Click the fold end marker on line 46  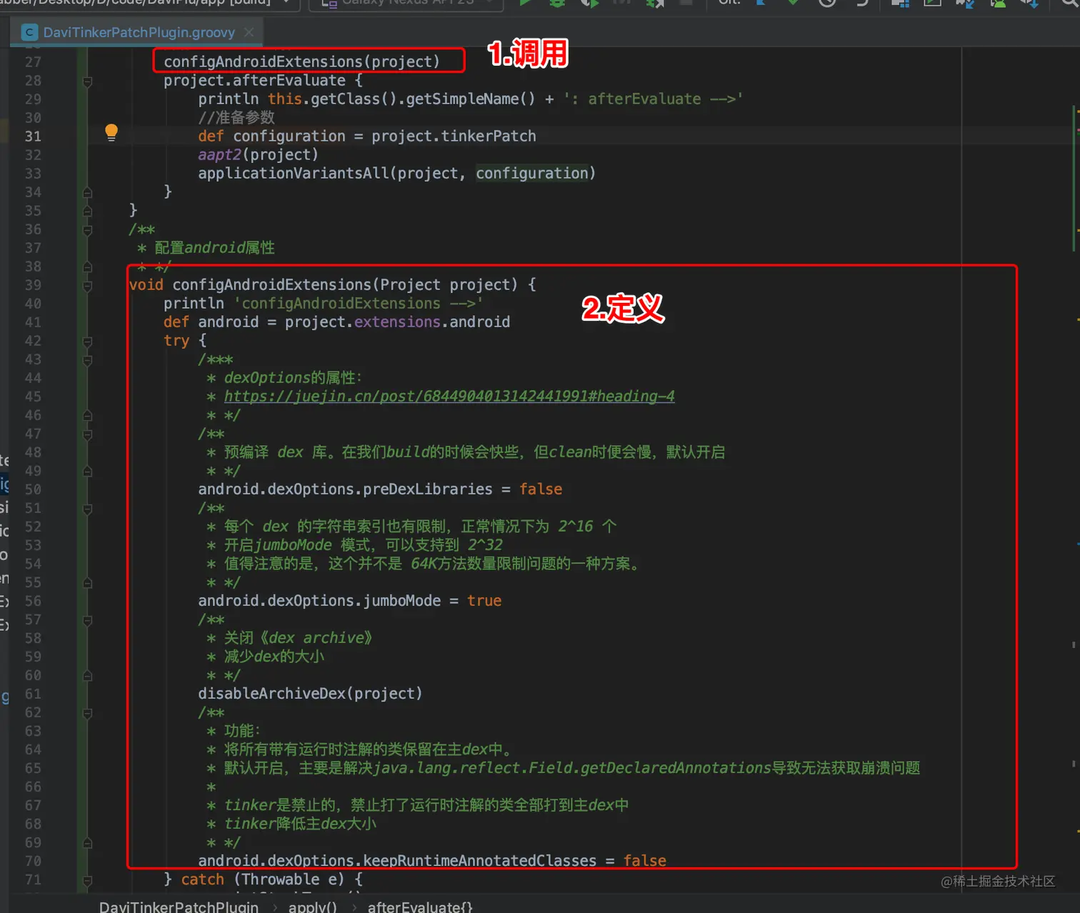click(x=87, y=415)
